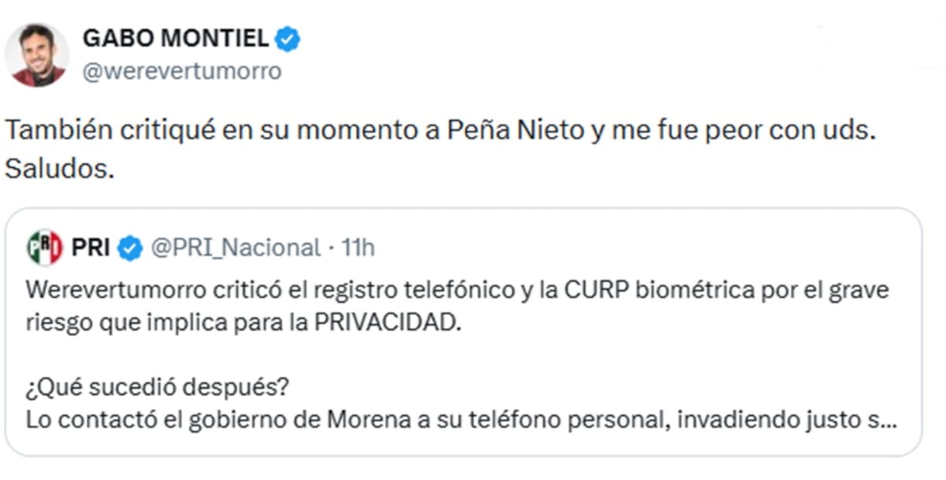Open the PRI account name in quote
Image resolution: width=946 pixels, height=480 pixels.
coord(90,248)
